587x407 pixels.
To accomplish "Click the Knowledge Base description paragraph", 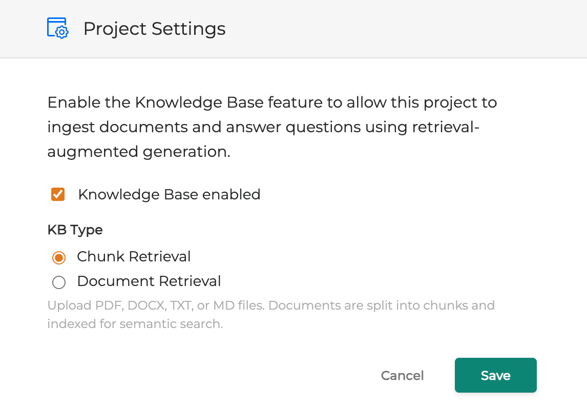I will [x=272, y=127].
